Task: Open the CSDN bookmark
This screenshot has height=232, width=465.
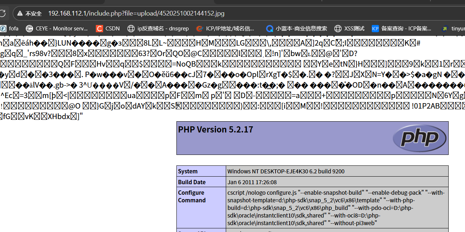Action: pos(108,28)
